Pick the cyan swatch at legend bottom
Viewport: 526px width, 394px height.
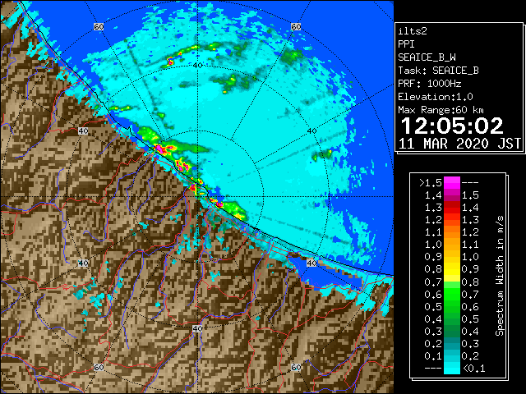(452, 369)
